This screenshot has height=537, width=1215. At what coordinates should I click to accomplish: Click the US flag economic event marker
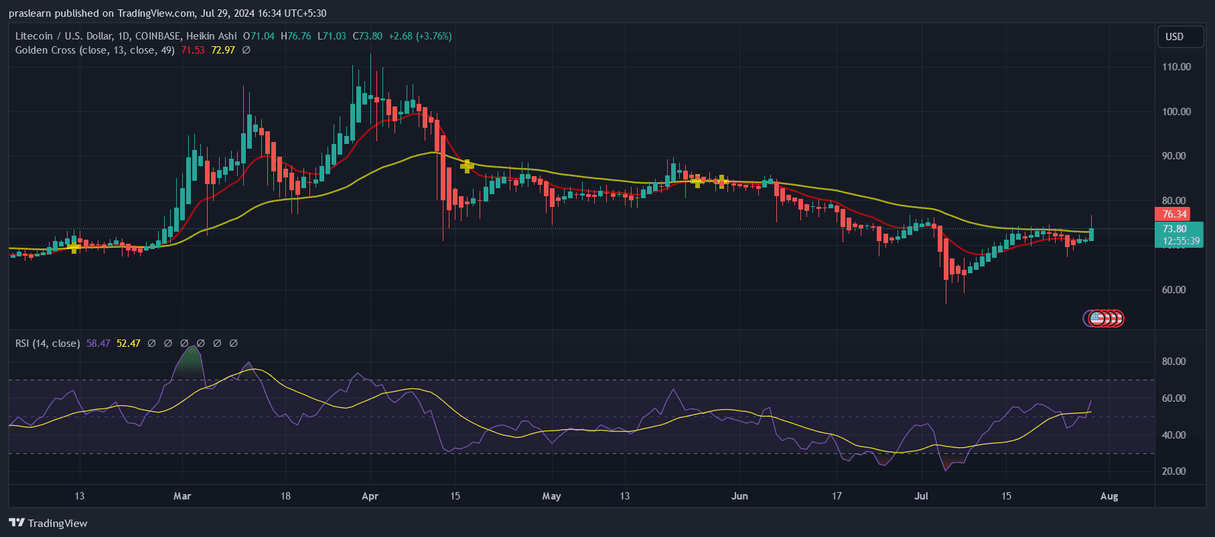[x=1096, y=319]
